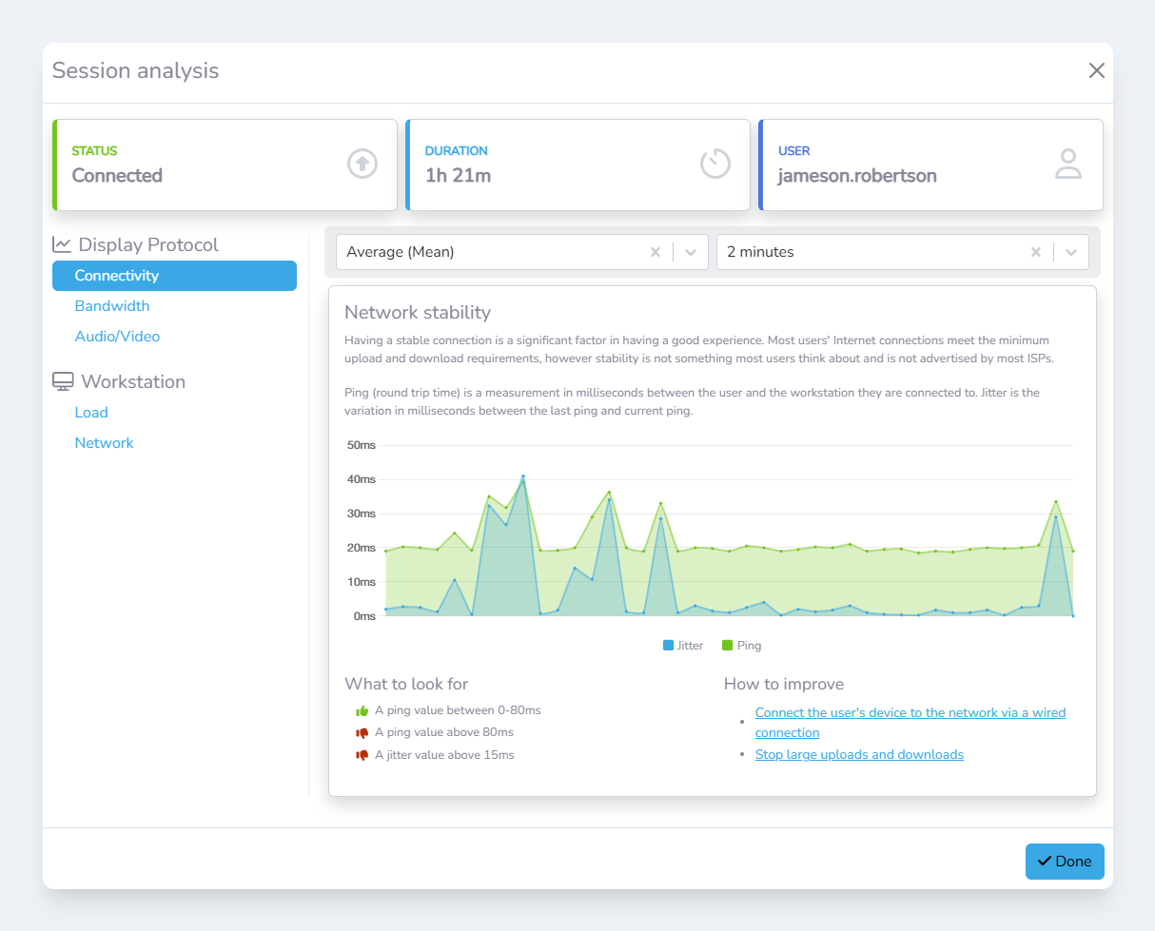Screen dimensions: 1155x931
Task: Clear the 2 minutes selection with X
Action: [1035, 252]
